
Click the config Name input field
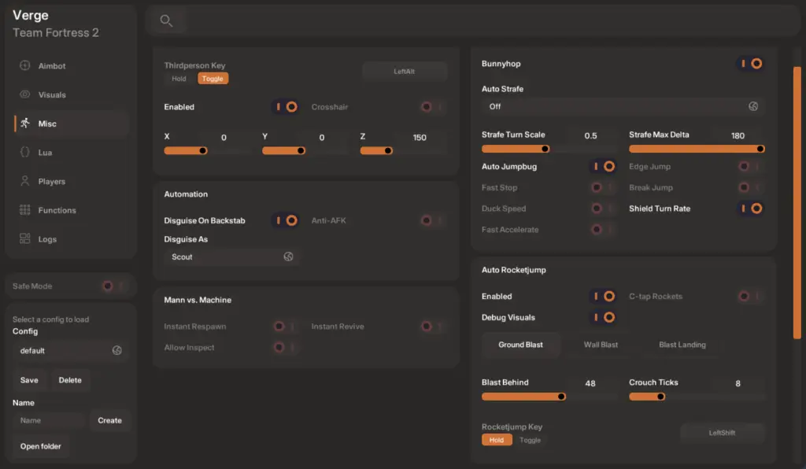(x=49, y=420)
